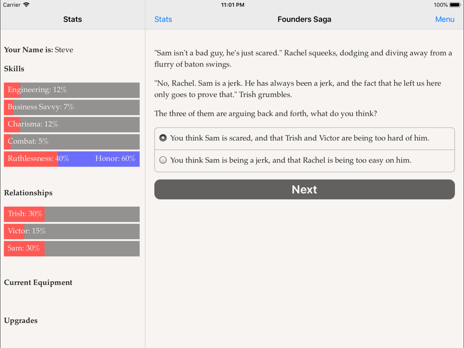The width and height of the screenshot is (464, 348).
Task: Click the Wi-Fi icon in status bar
Action: pyautogui.click(x=26, y=5)
